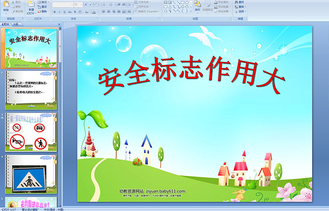The width and height of the screenshot is (329, 211).
Task: Click the Find binoculars icon
Action: (x=236, y=2)
